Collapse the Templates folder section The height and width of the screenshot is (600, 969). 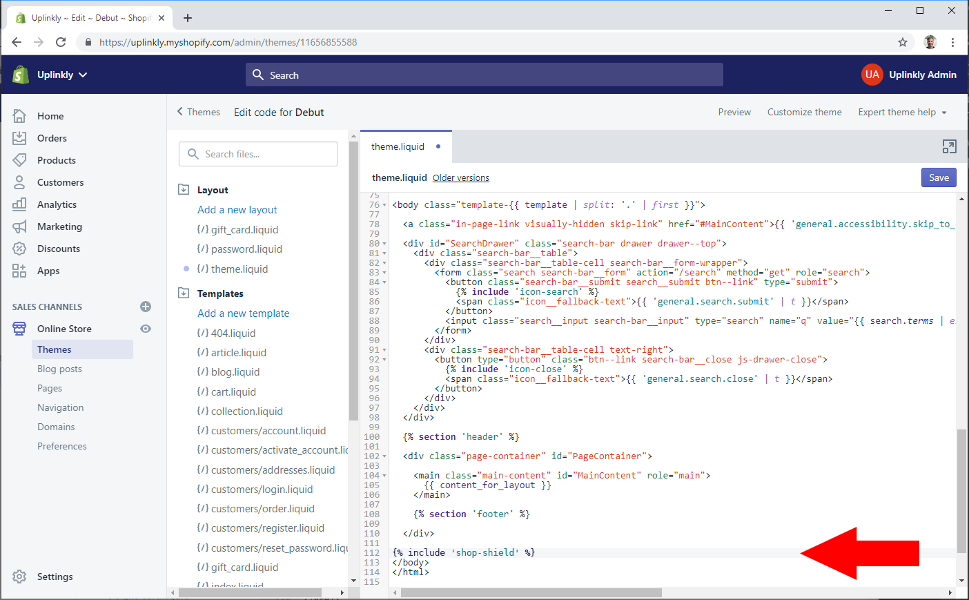pos(184,293)
